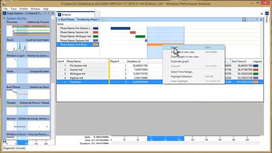Click Explorer Init purple color swatch
This screenshot has height=153, width=272.
coord(96,40)
